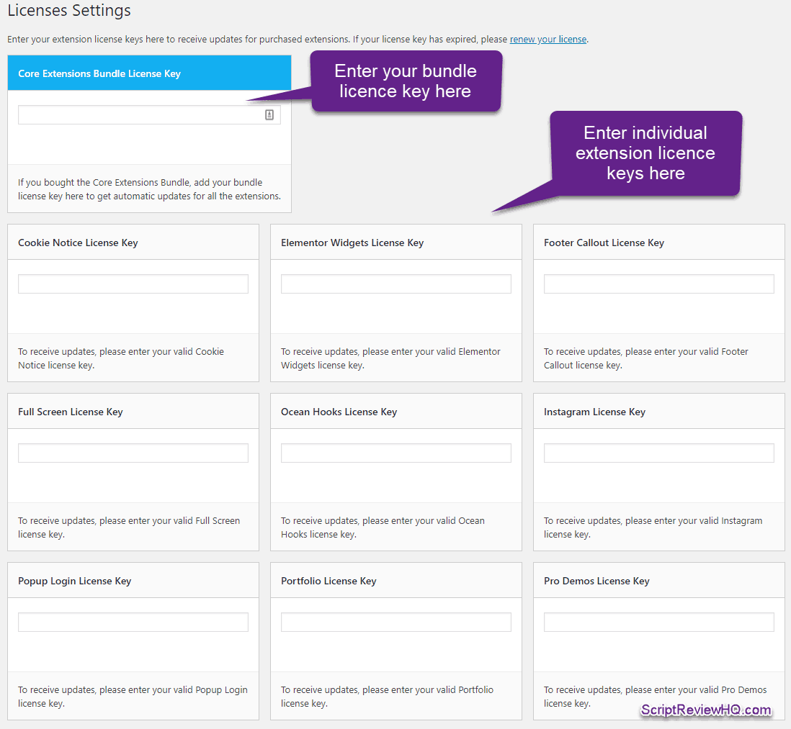Image resolution: width=791 pixels, height=729 pixels.
Task: Click the Full Screen License Key heading
Action: pyautogui.click(x=71, y=412)
